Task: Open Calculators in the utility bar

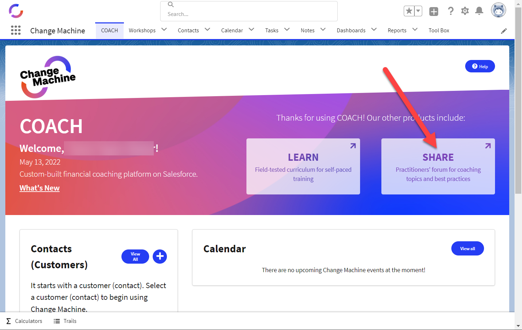Action: coord(24,321)
